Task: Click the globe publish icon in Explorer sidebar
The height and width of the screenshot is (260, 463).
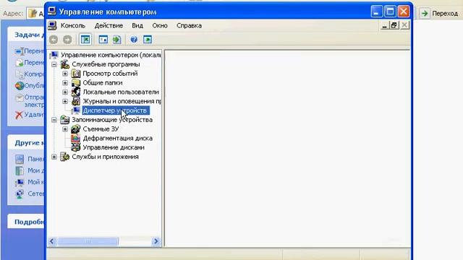Action: point(20,86)
